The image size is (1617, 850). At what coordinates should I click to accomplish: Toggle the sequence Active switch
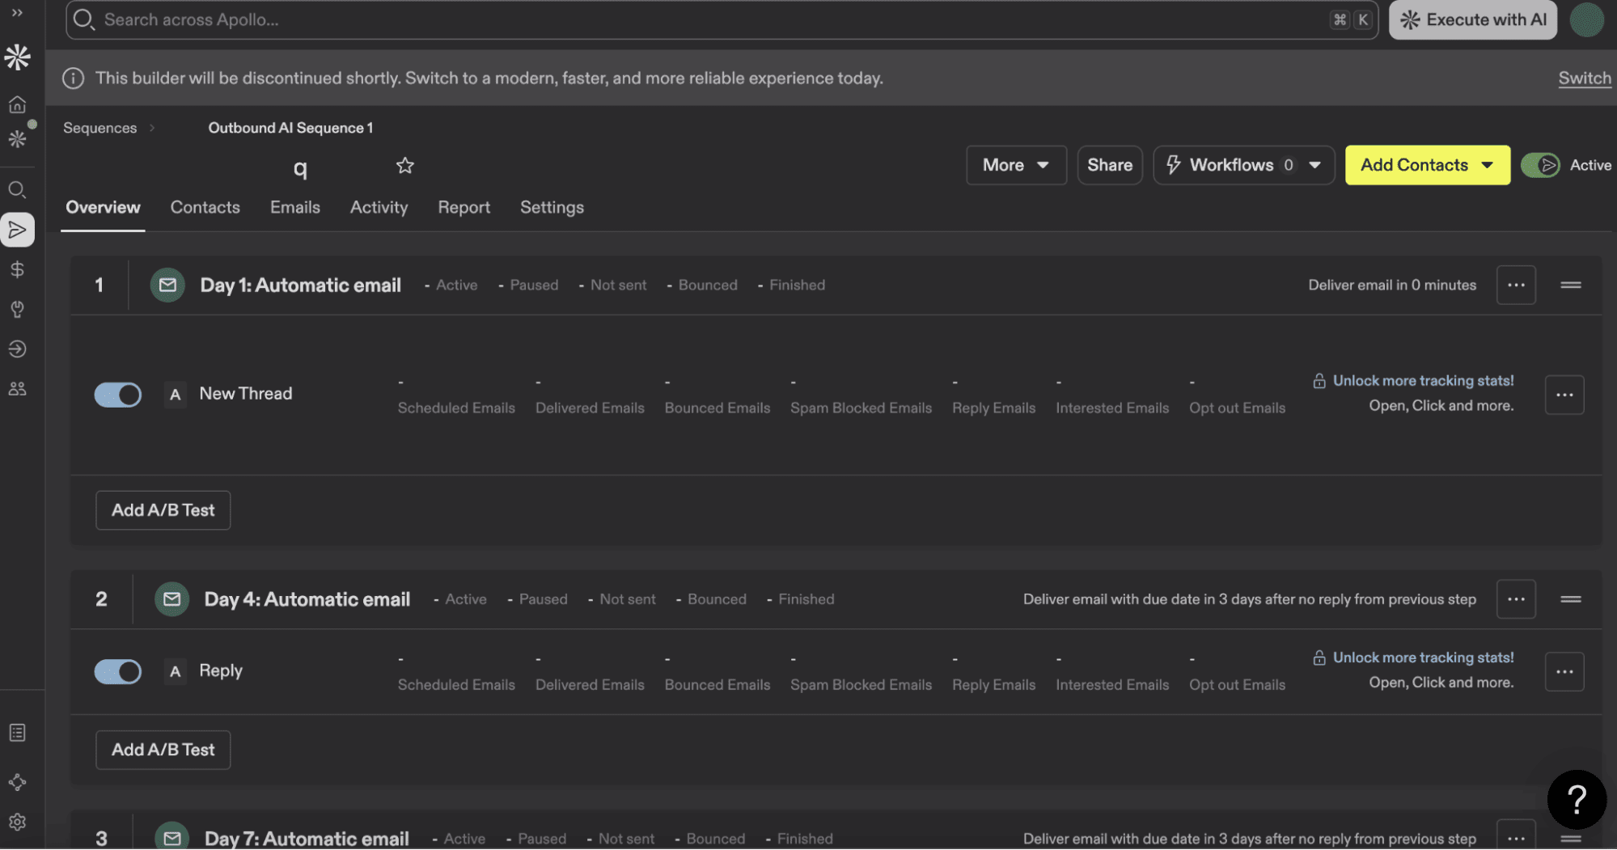coord(1540,165)
